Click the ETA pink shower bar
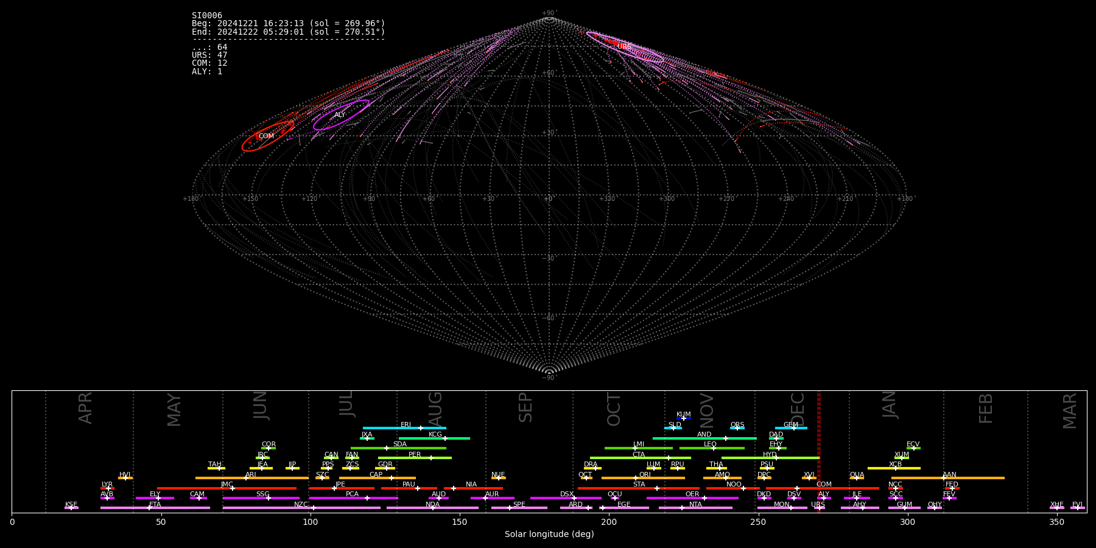This screenshot has height=548, width=1096. 155,508
